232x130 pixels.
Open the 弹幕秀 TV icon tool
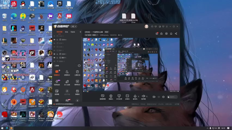77,92
